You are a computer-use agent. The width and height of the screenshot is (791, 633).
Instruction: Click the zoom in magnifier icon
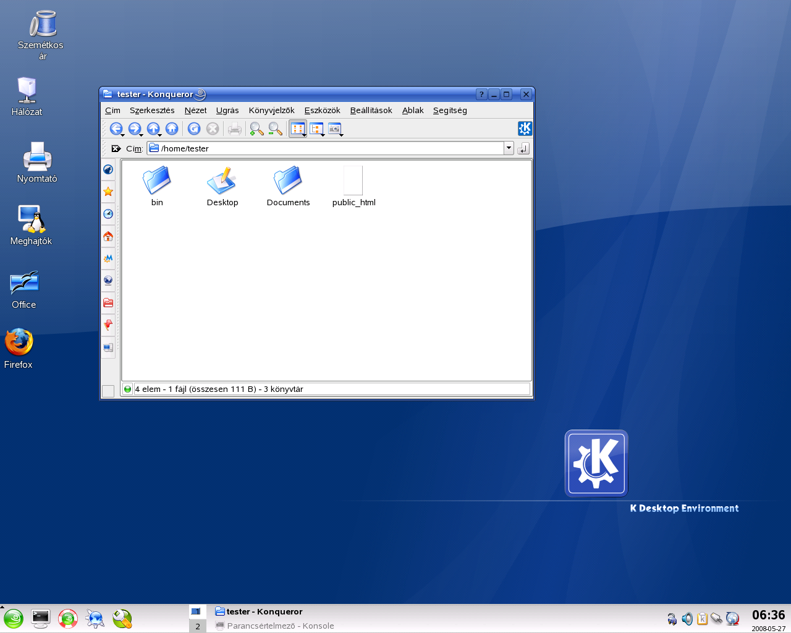pos(256,129)
